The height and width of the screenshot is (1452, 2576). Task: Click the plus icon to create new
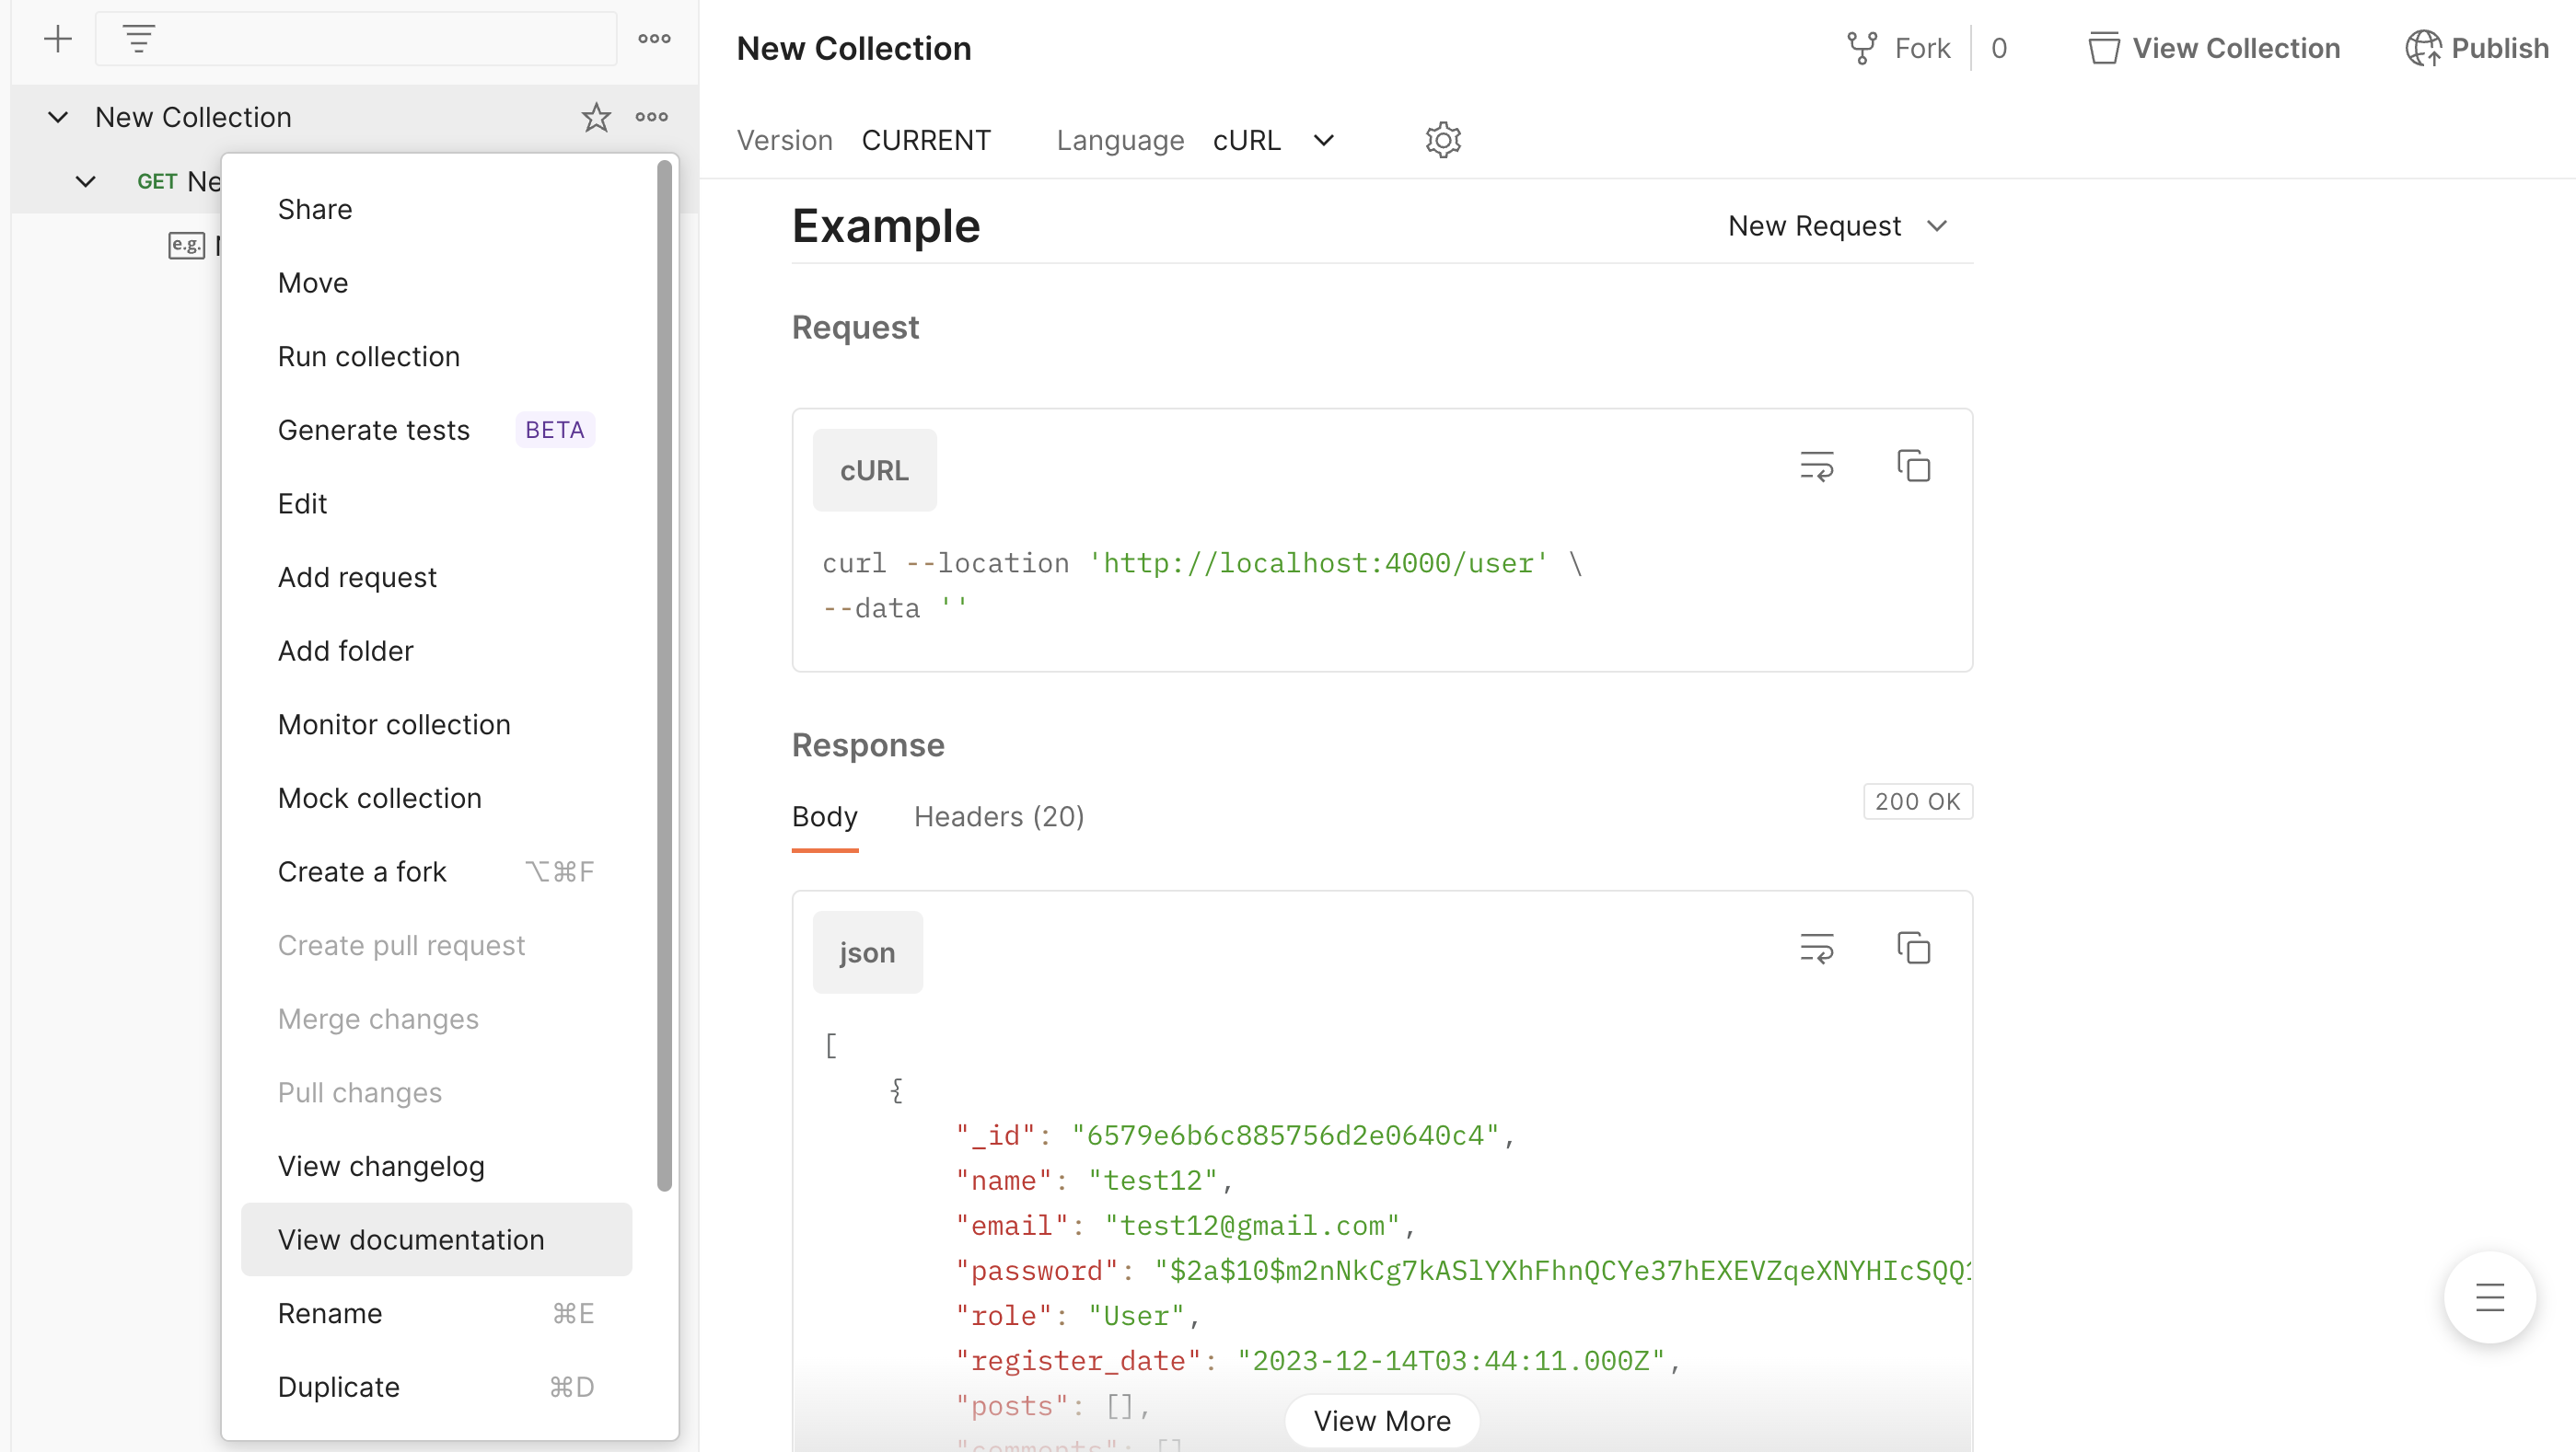[x=58, y=39]
